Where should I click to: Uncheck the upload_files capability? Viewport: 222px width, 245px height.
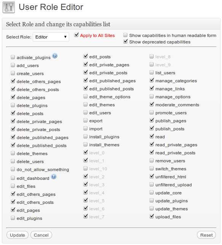coord(152,216)
